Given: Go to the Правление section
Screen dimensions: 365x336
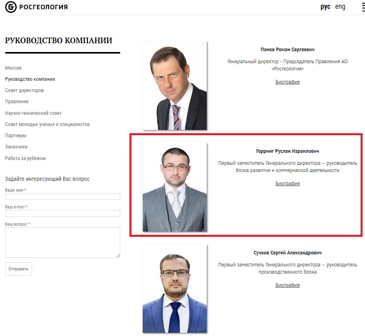Looking at the screenshot, I should tap(17, 102).
